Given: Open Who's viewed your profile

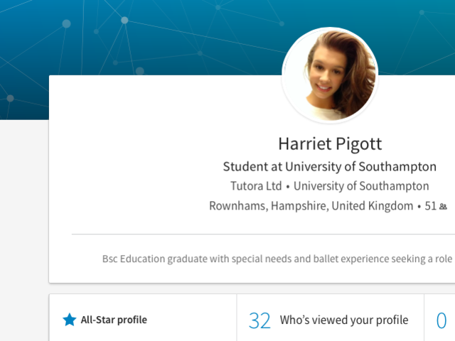Looking at the screenshot, I should click(344, 320).
